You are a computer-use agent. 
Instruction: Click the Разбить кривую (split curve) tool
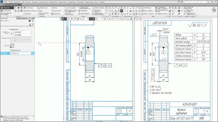[x=98, y=8]
